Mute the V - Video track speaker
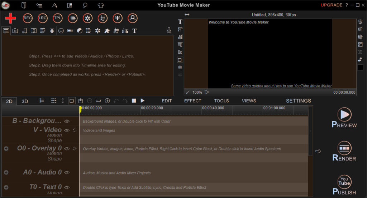 click(75, 130)
